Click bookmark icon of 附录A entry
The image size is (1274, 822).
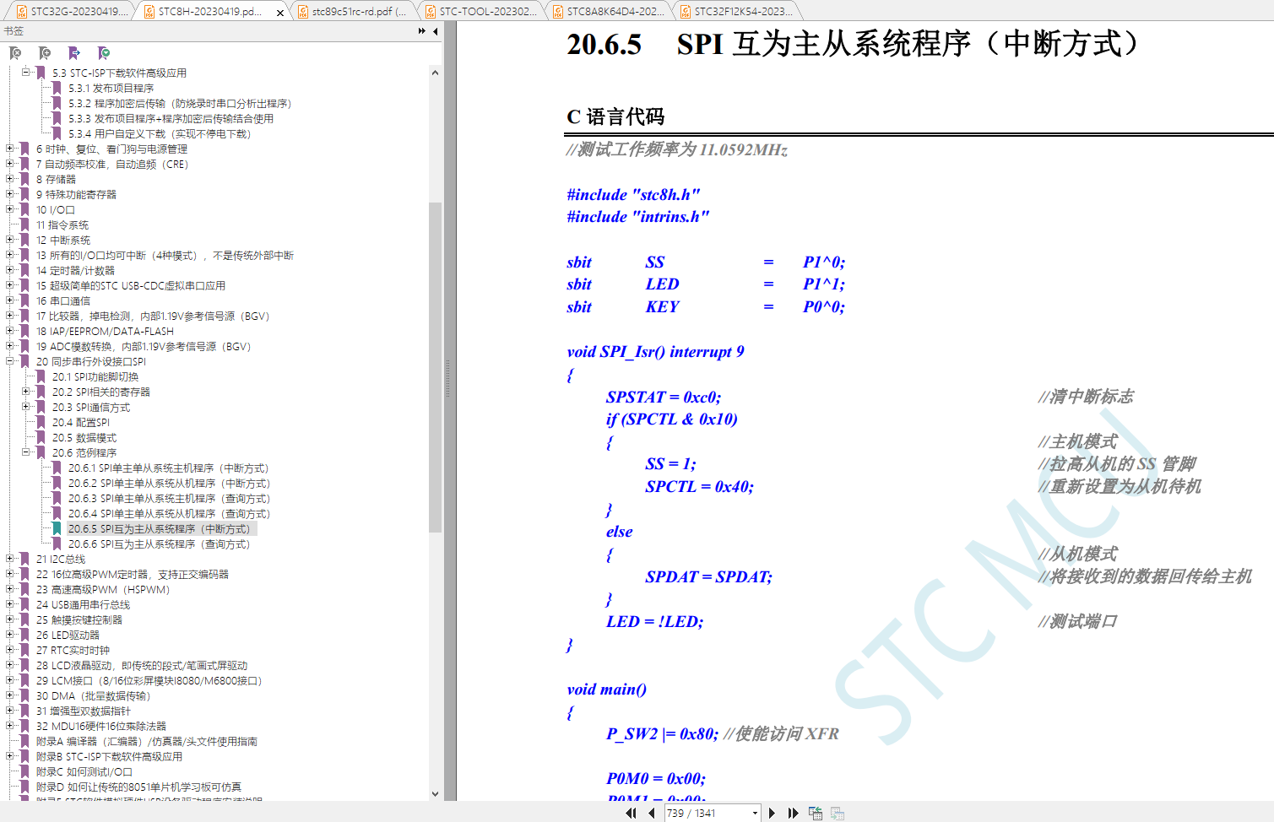[25, 741]
